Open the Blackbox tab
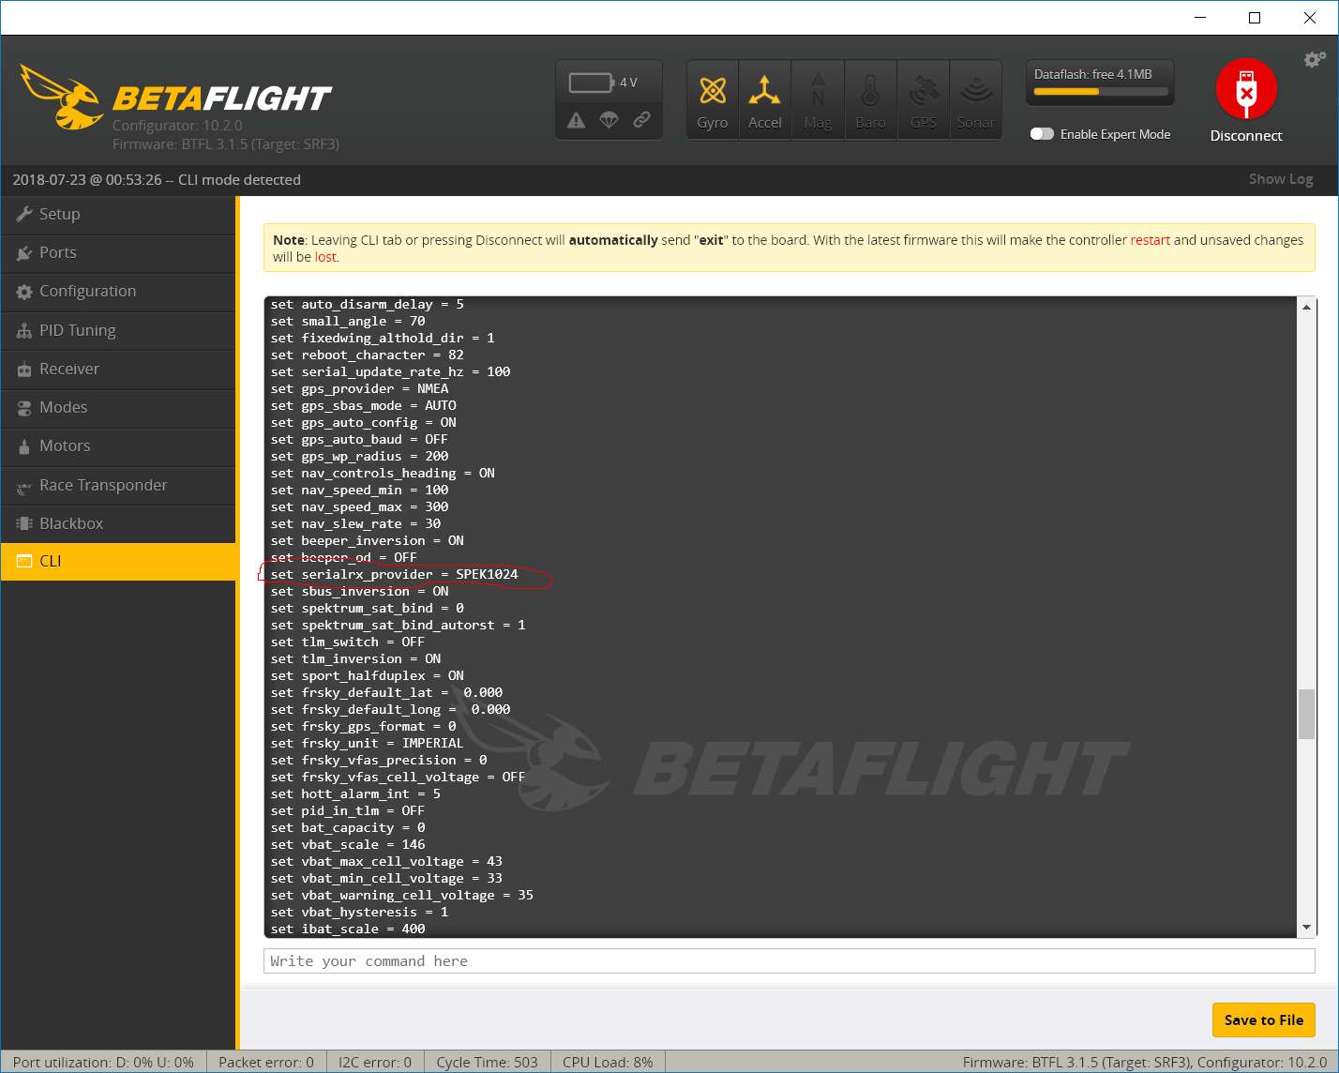 click(x=117, y=523)
